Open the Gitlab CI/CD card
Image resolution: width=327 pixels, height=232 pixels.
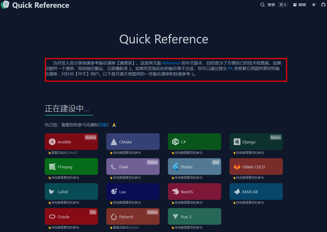256,167
